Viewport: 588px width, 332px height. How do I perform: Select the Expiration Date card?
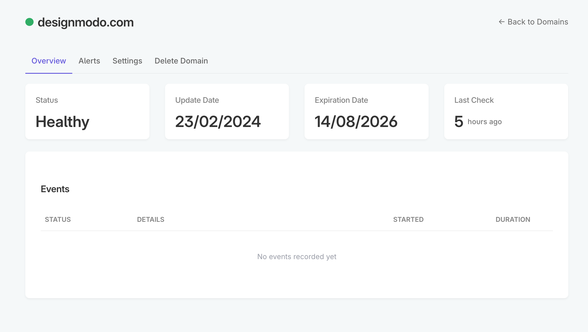pos(366,111)
